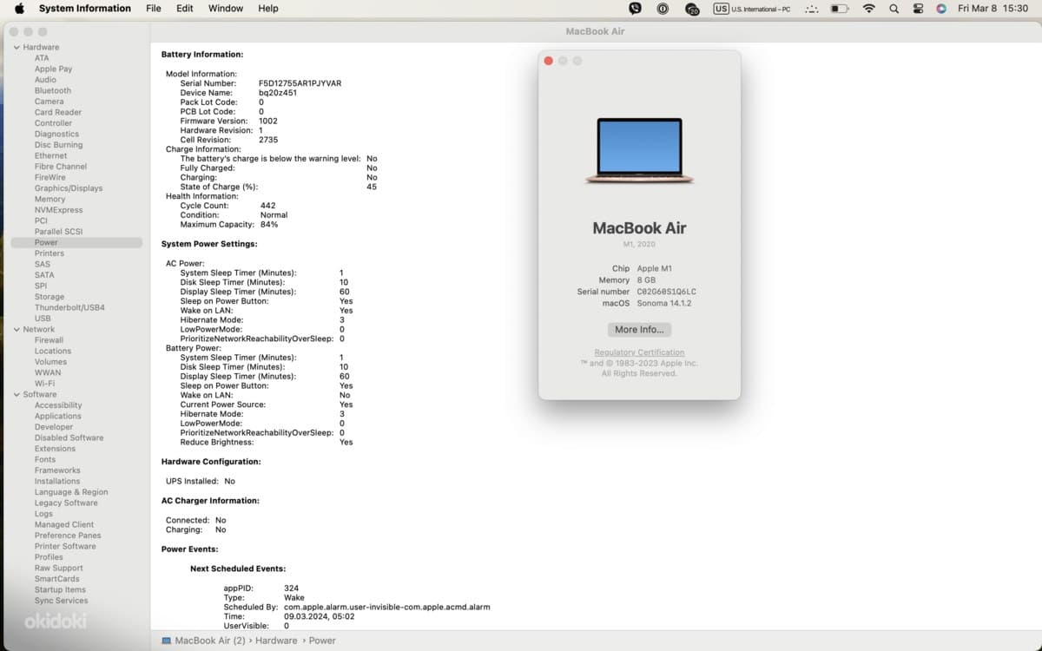1042x651 pixels.
Task: Open the Edit menu
Action: 185,8
